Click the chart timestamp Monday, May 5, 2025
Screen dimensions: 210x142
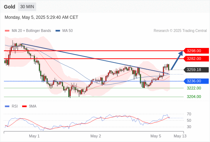pyautogui.click(x=41, y=17)
